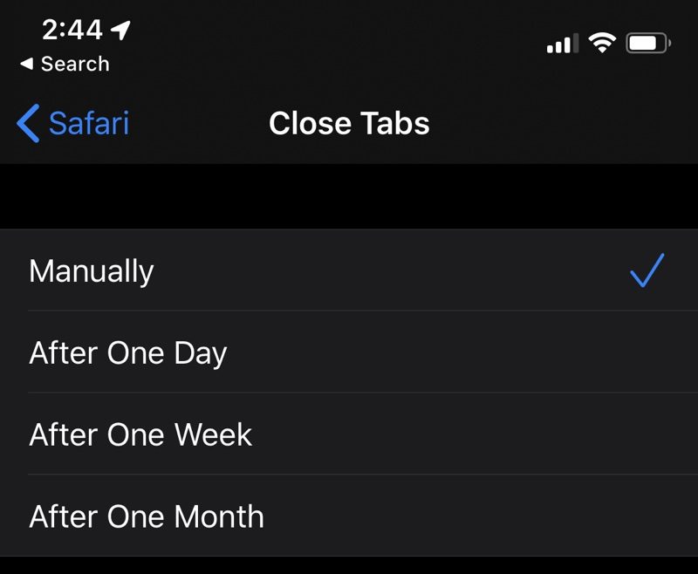The image size is (698, 574).
Task: Tap the currently checked tab-closing option
Action: [90, 271]
